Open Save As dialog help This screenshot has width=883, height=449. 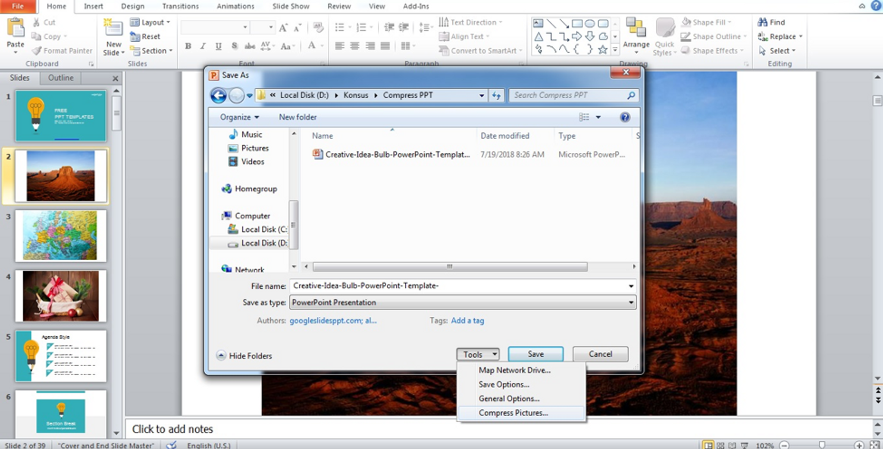tap(625, 117)
